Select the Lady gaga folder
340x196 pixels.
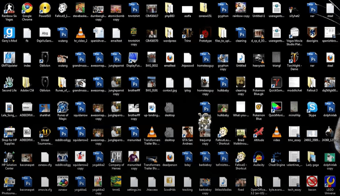(312, 157)
